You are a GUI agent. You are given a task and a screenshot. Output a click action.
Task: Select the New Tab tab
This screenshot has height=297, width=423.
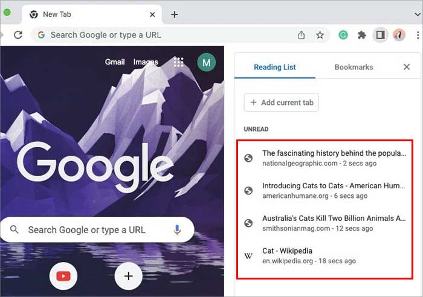click(92, 14)
